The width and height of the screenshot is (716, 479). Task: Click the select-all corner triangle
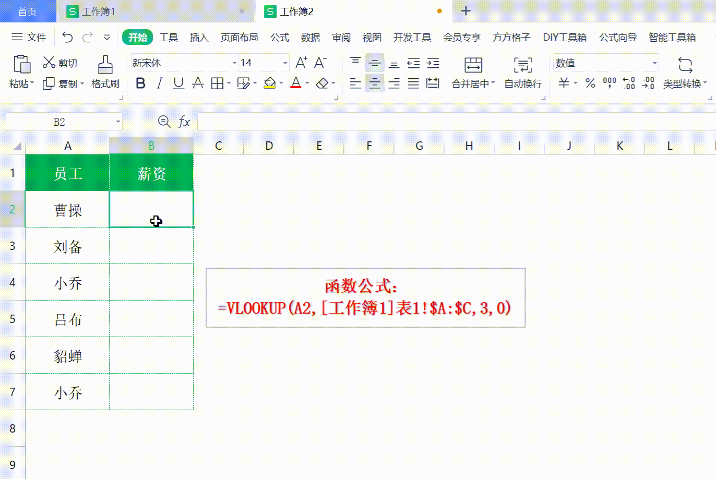17,146
